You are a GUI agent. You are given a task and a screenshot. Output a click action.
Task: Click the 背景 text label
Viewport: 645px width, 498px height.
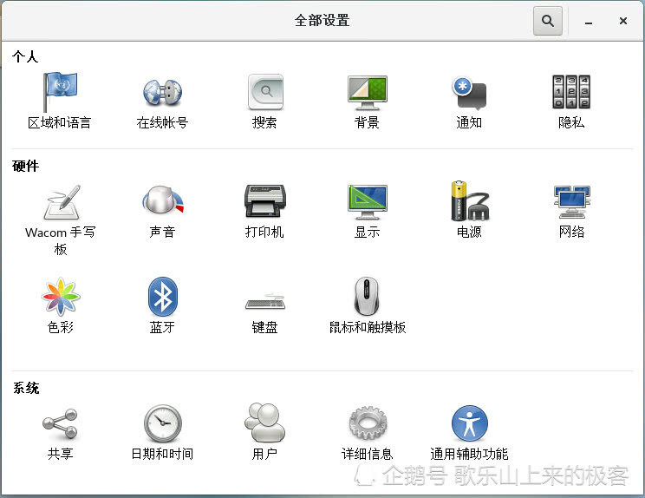[x=367, y=122]
